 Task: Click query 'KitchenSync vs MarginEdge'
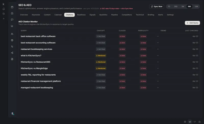34,68
